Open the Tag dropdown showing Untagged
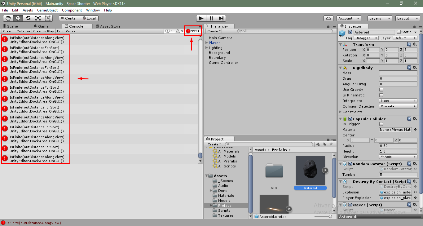423x226 pixels. (x=366, y=38)
